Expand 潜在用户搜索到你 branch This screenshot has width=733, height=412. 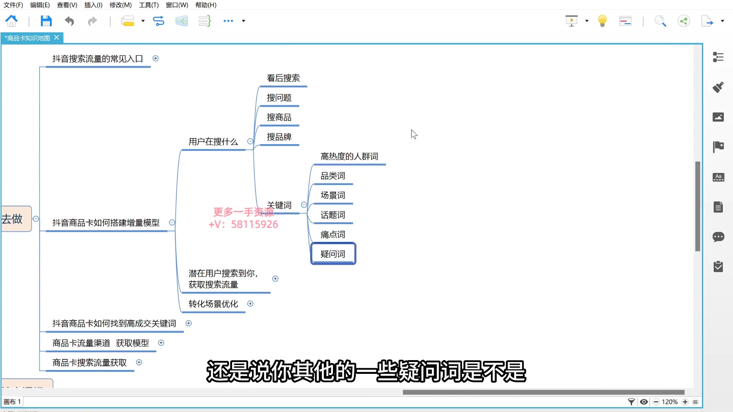(x=275, y=278)
